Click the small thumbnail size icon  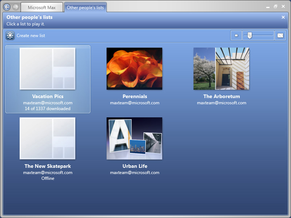(x=236, y=36)
